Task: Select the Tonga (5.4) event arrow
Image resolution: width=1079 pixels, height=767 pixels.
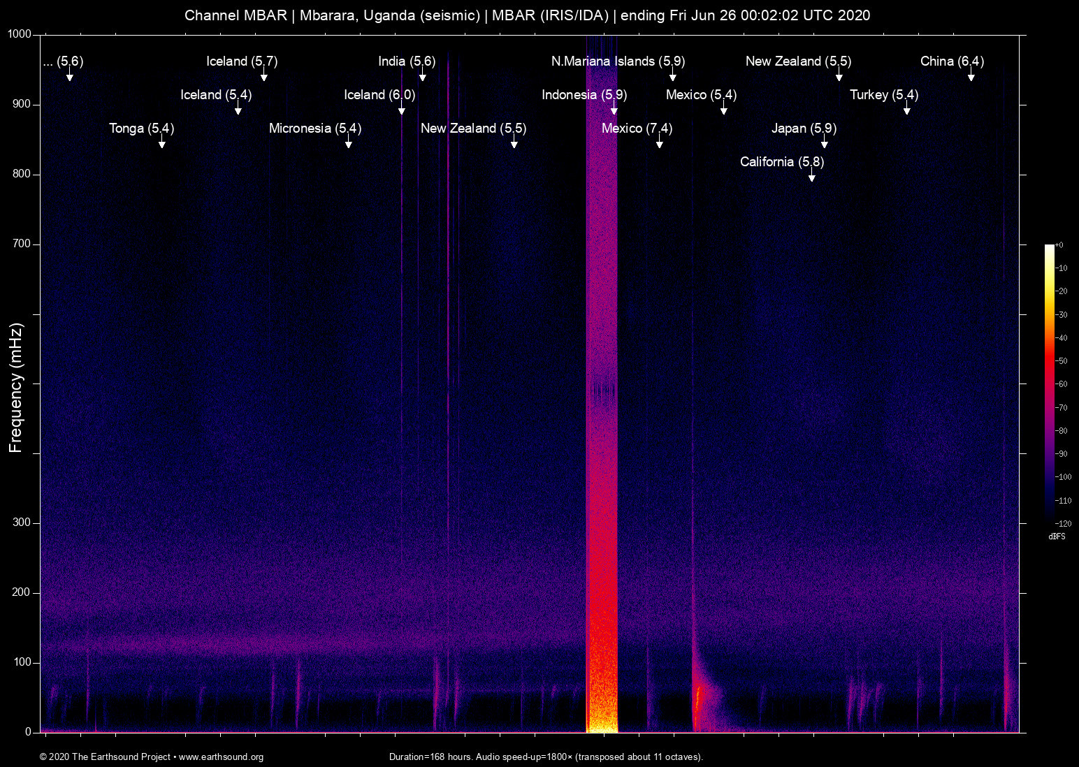Action: pos(161,145)
